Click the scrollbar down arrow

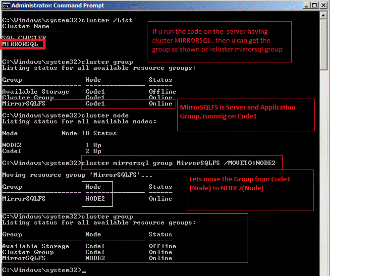(323, 272)
